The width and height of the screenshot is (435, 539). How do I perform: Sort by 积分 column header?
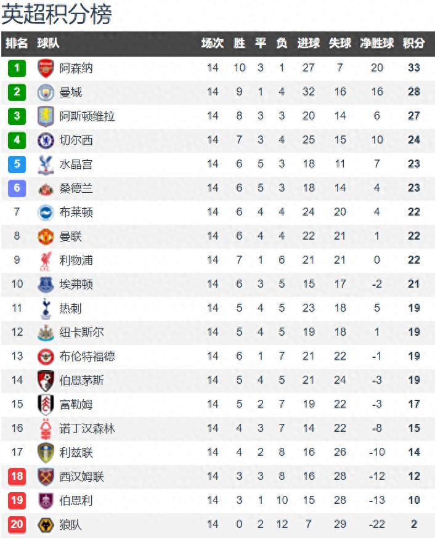413,44
